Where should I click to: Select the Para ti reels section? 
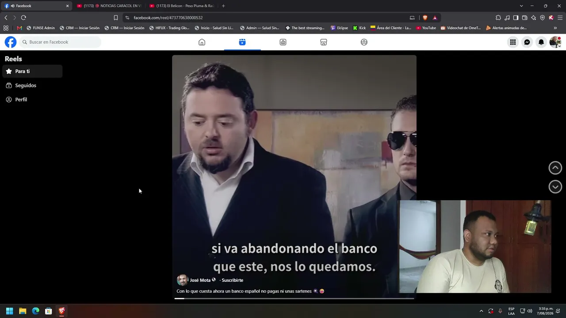coord(32,71)
